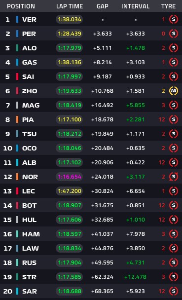
Task: Click Zhou's yellow medium tyre icon
Action: pos(174,91)
